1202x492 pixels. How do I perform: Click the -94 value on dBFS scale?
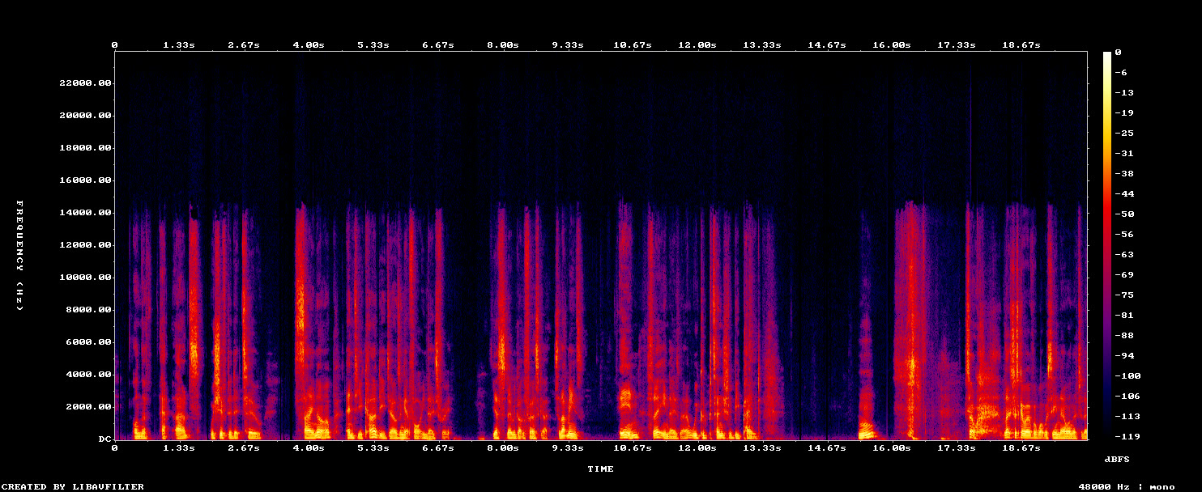click(1124, 356)
